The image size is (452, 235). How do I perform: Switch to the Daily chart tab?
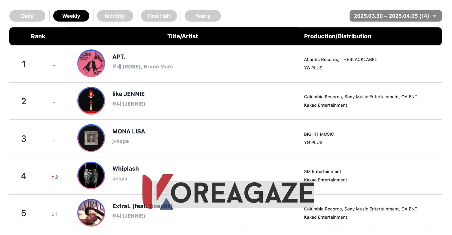[27, 16]
